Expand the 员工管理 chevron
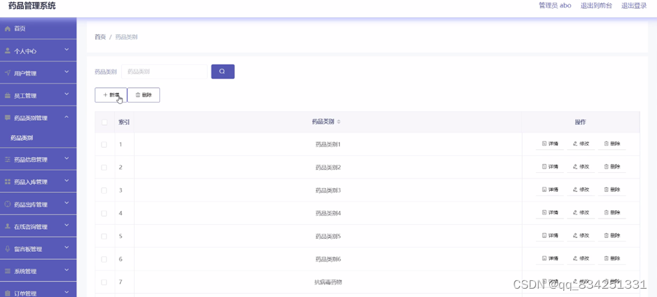 click(x=67, y=94)
